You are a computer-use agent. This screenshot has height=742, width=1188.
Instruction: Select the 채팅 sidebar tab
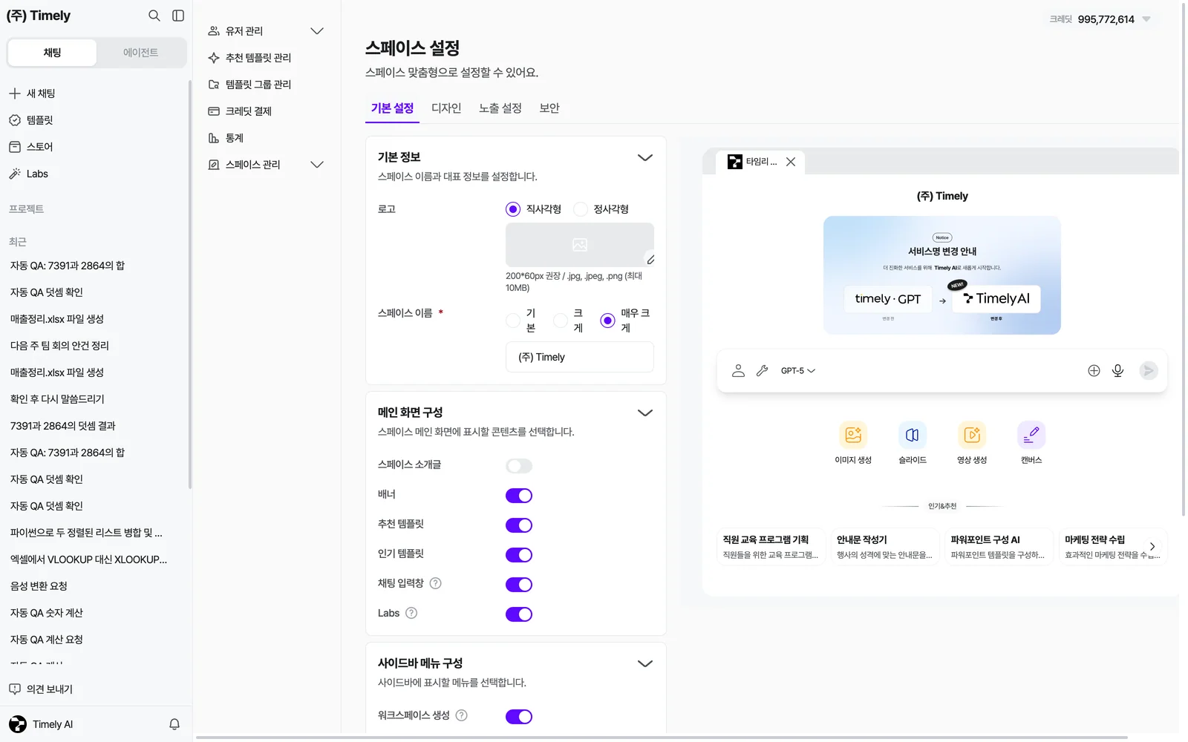[x=52, y=53]
